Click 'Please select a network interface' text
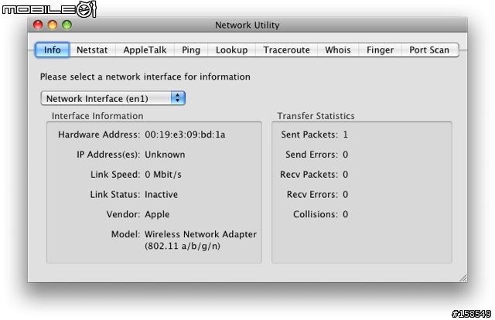This screenshot has height=320, width=495. 145,77
